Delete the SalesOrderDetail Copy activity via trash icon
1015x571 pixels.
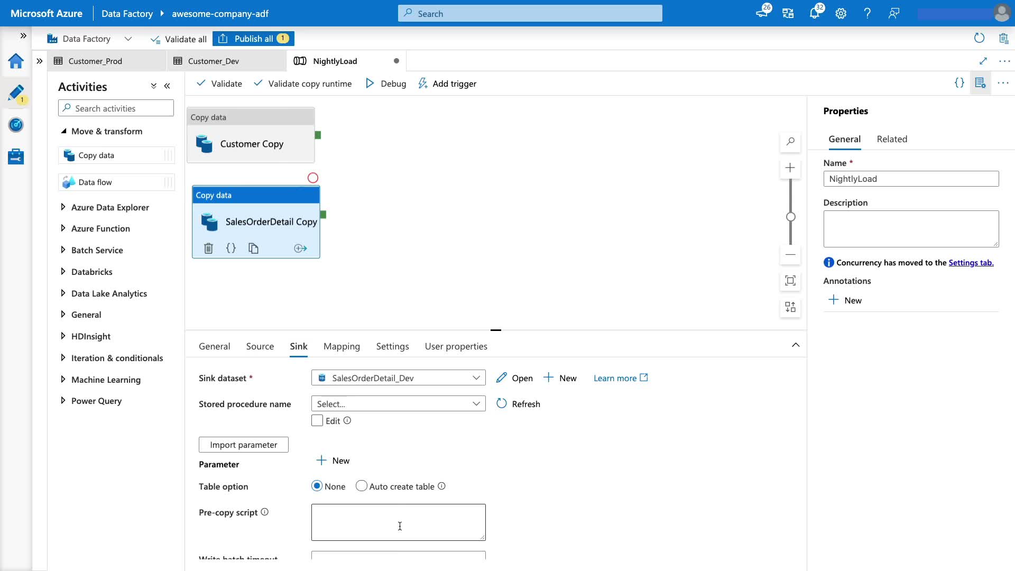[x=208, y=248]
